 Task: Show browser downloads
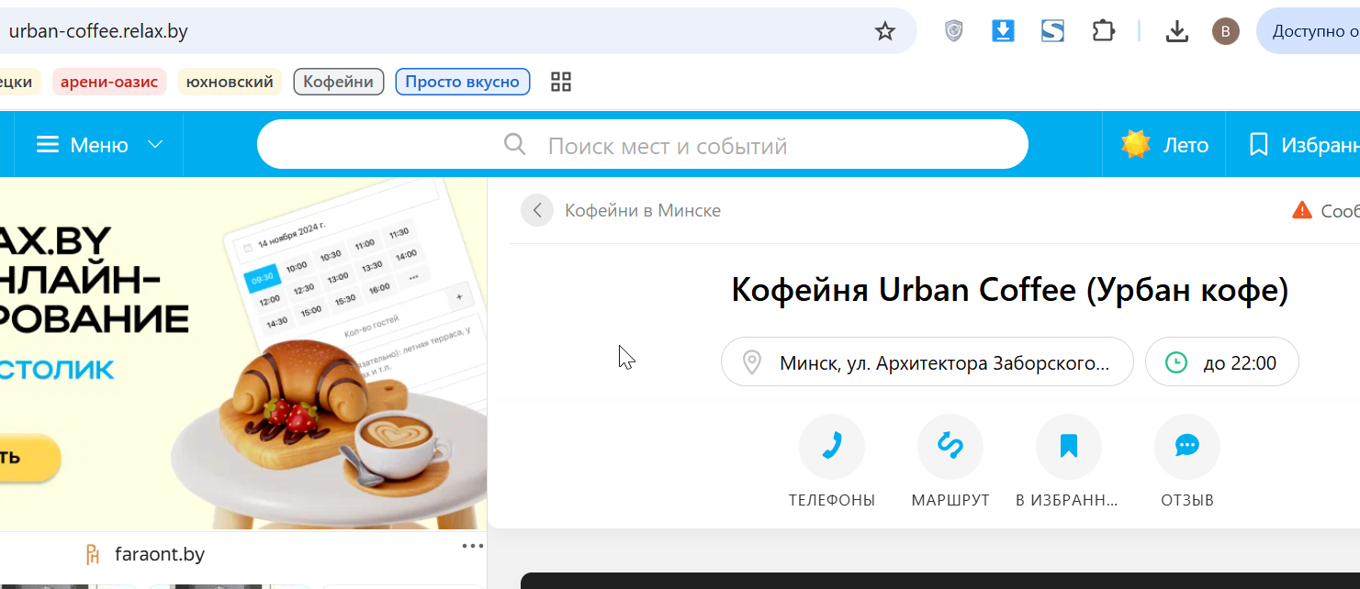pos(1176,32)
